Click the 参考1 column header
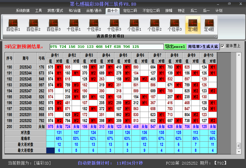Viewport: 246px width, 168px height. click(55, 55)
